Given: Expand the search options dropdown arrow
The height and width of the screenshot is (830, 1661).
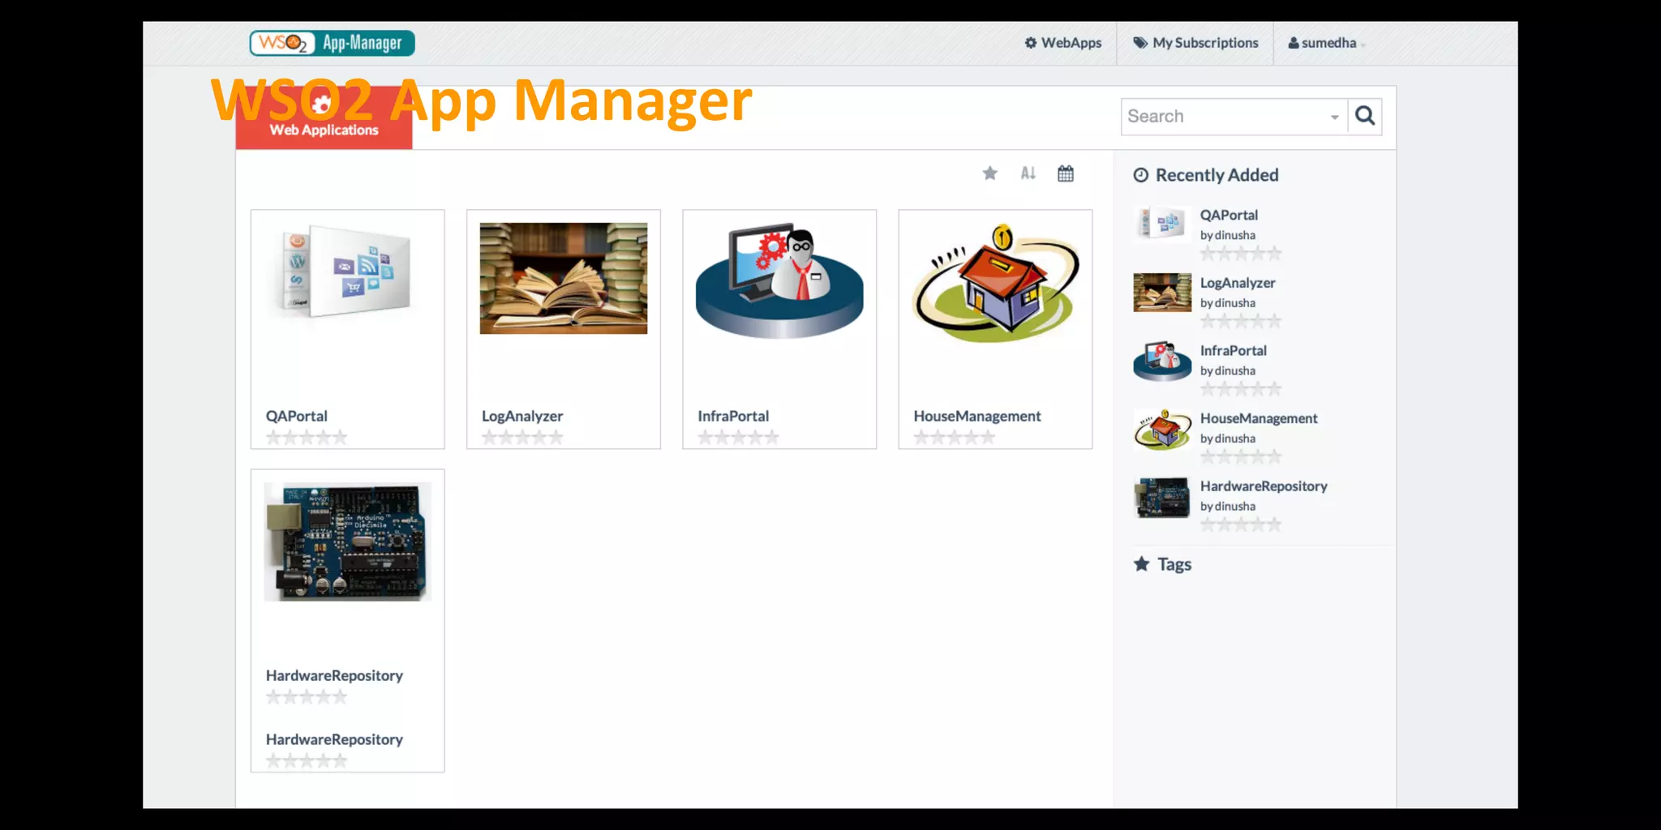Looking at the screenshot, I should 1334,118.
